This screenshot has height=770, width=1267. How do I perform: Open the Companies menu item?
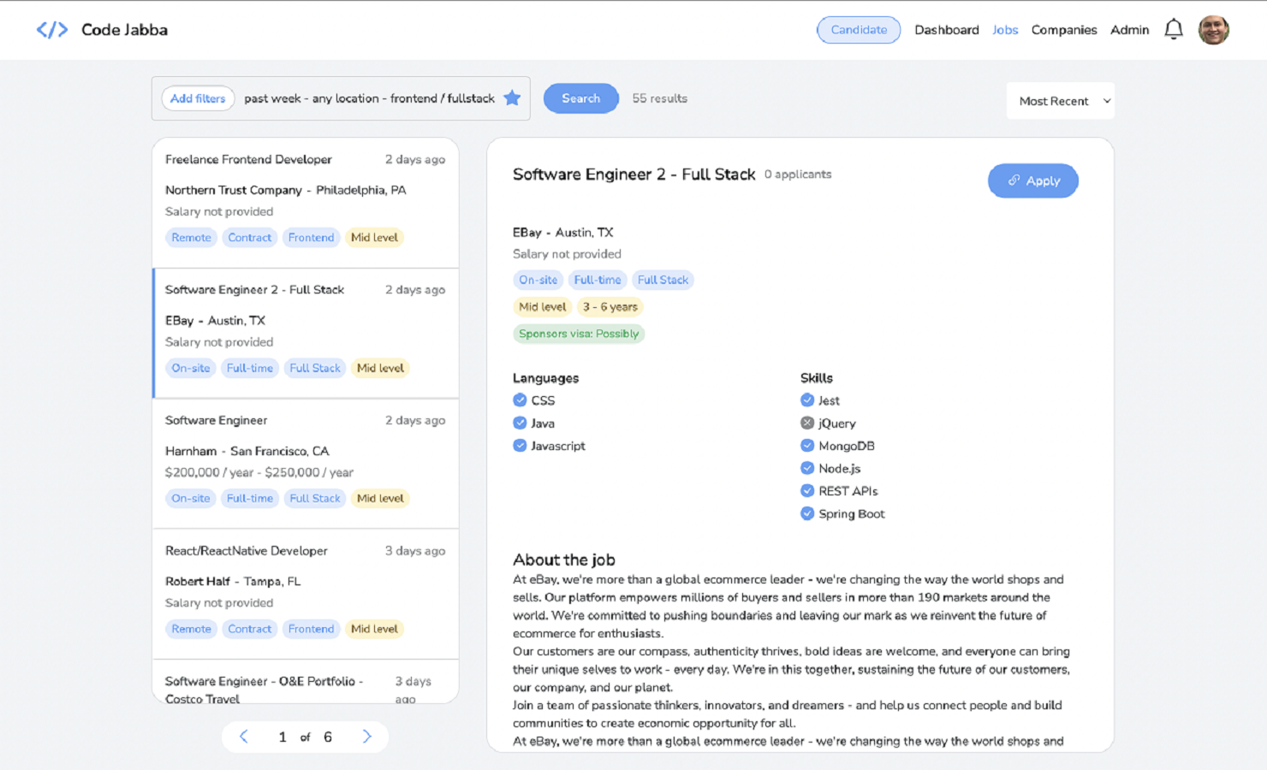[1063, 30]
